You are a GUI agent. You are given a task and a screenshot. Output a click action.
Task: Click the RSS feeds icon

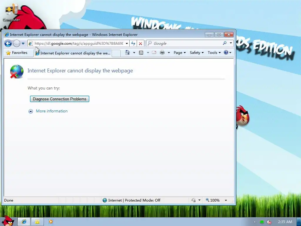141,53
